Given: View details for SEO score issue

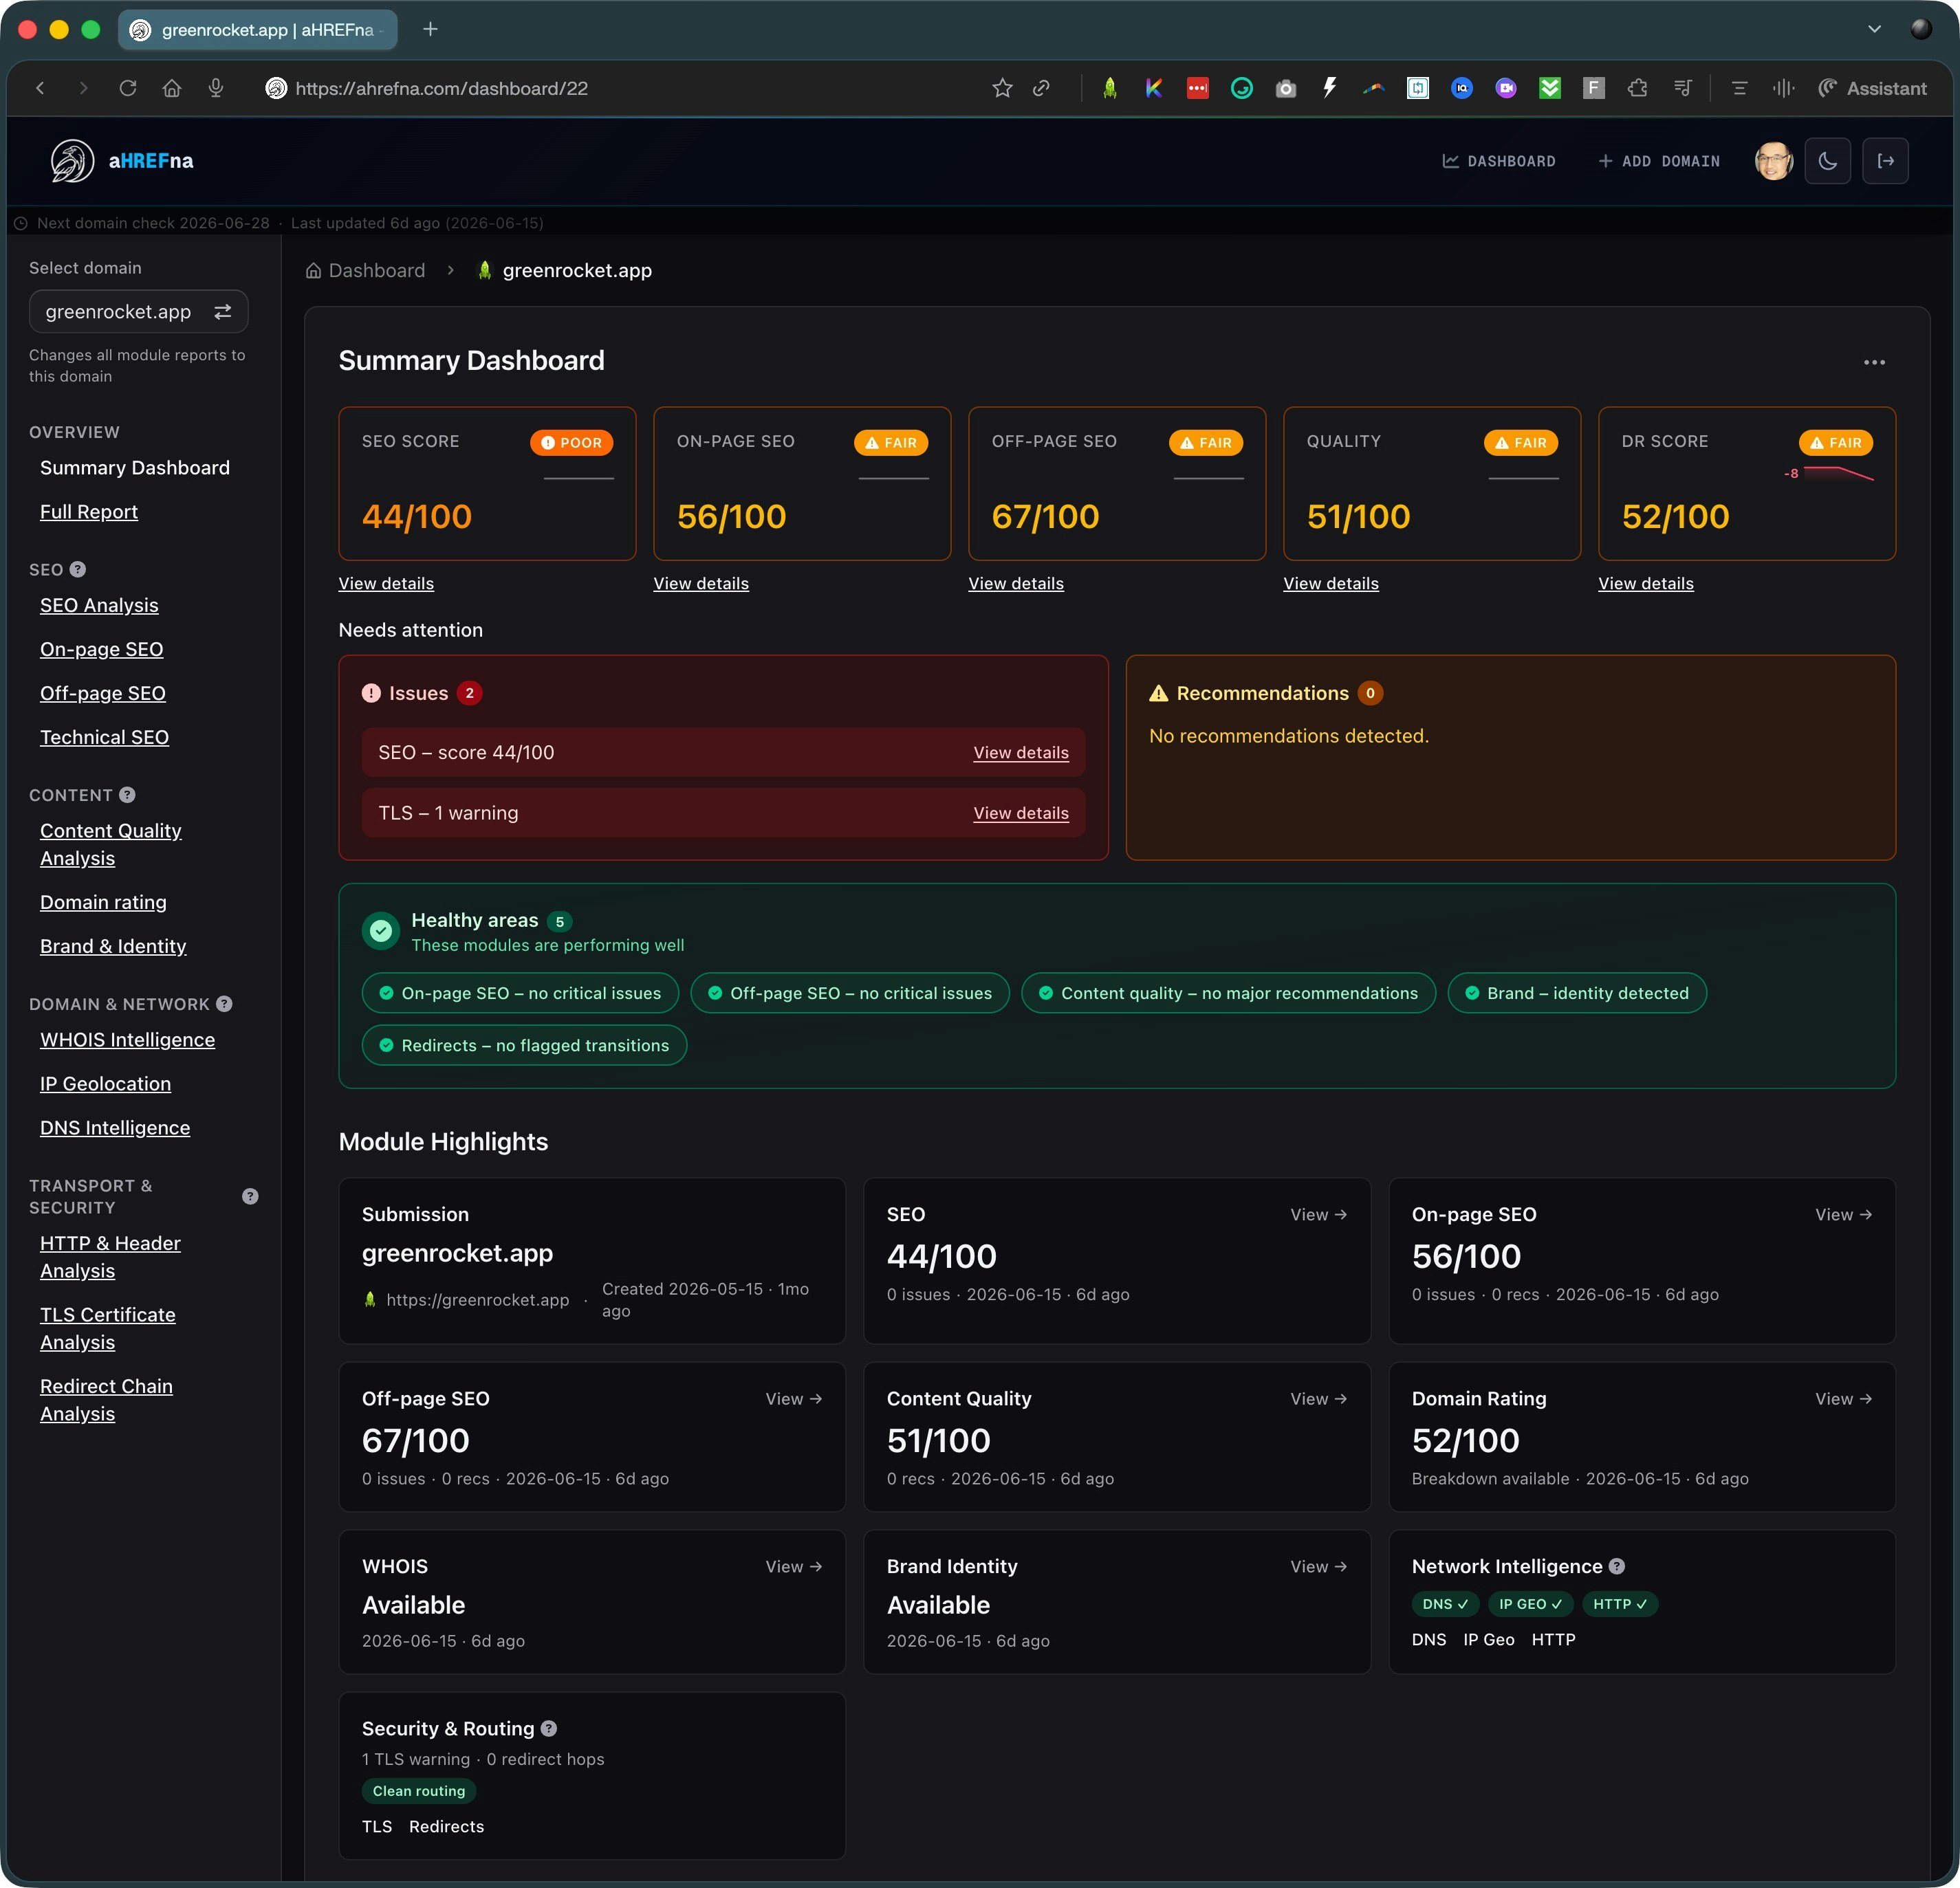Looking at the screenshot, I should [1020, 753].
